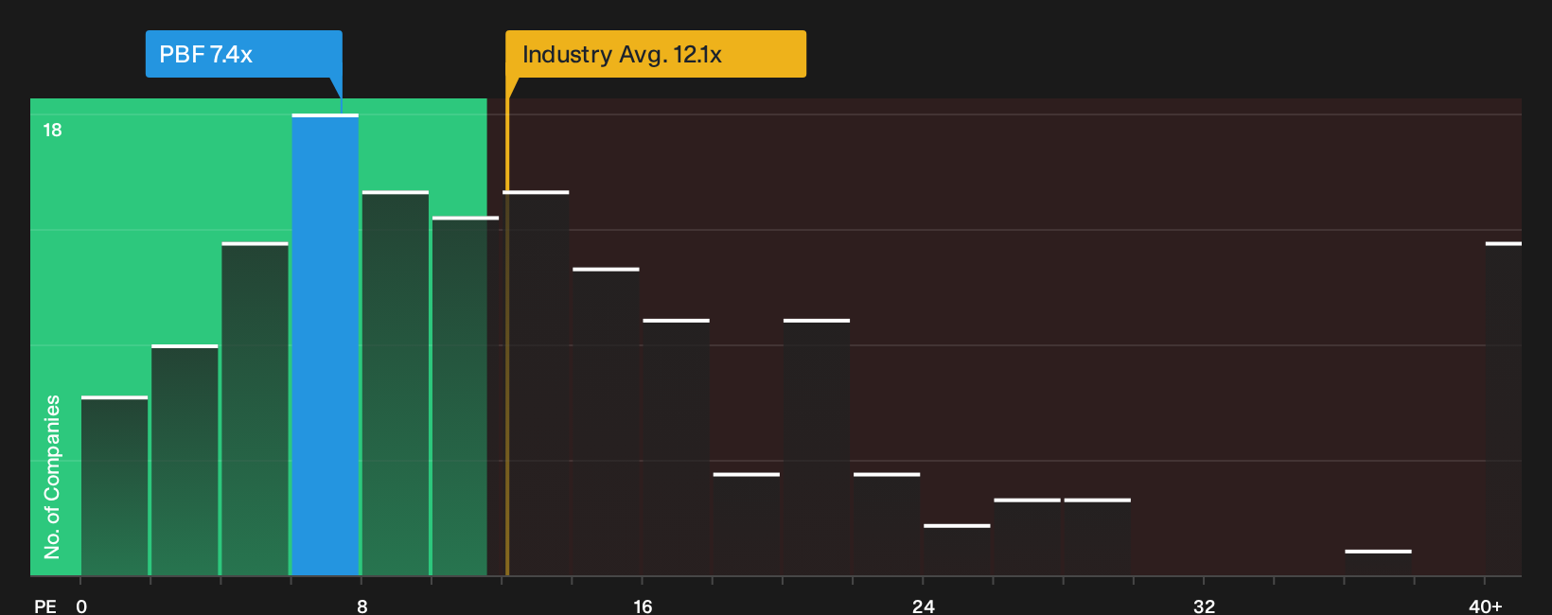Click the '18' y-axis value label

point(53,130)
